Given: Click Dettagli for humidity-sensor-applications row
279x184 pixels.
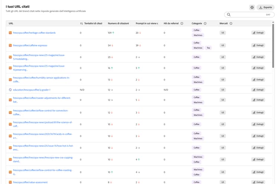Looking at the screenshot, I should pos(258,80).
